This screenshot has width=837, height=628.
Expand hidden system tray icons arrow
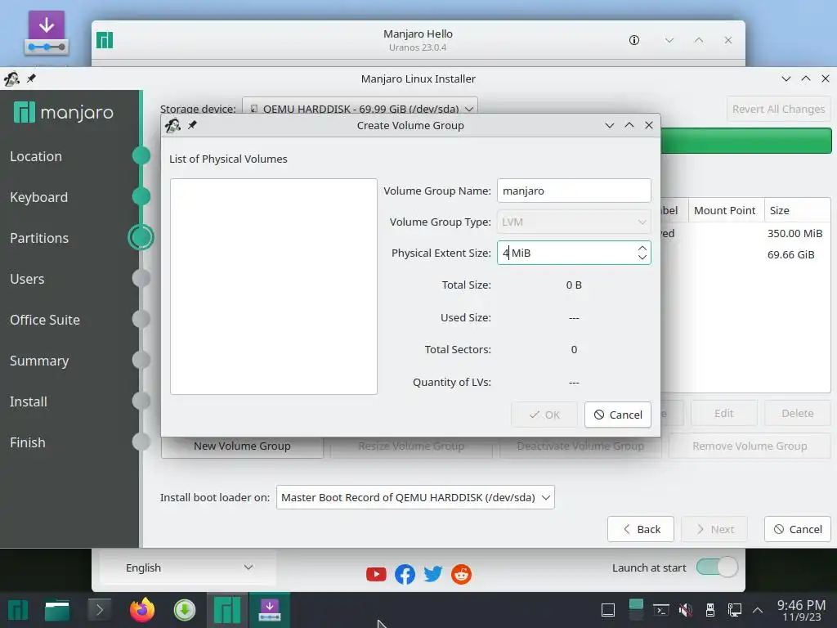(758, 610)
